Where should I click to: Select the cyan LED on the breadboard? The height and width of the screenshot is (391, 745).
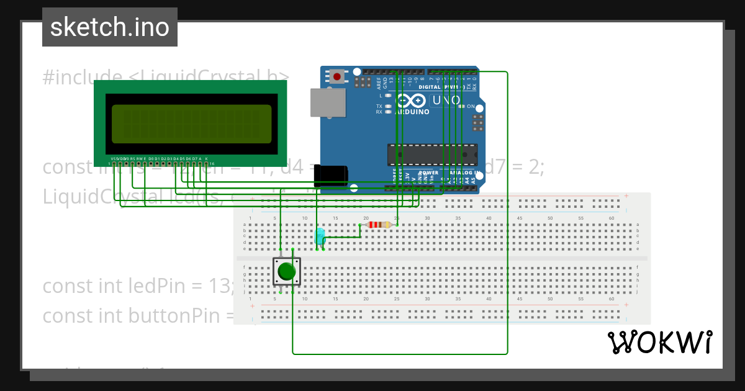(x=320, y=236)
